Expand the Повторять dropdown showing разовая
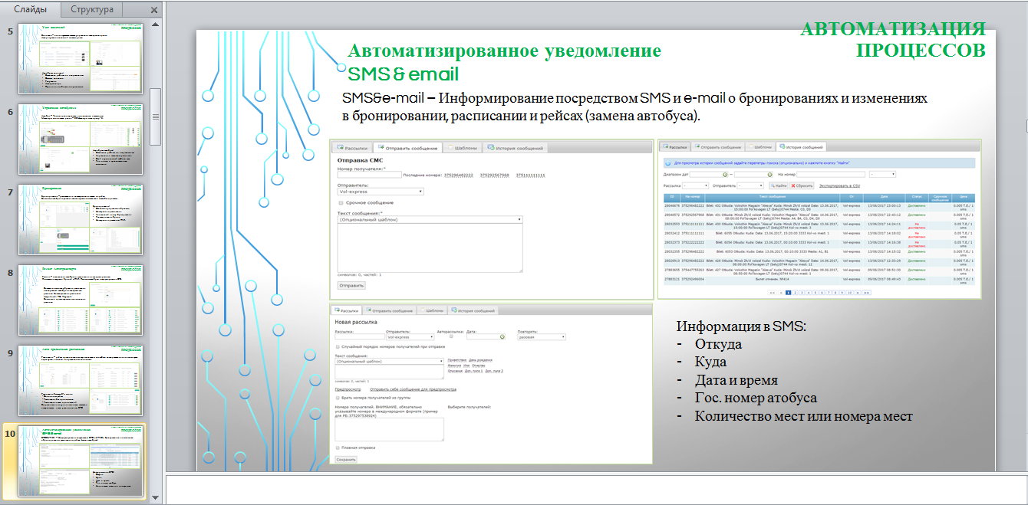This screenshot has height=505, width=1028. [x=542, y=337]
